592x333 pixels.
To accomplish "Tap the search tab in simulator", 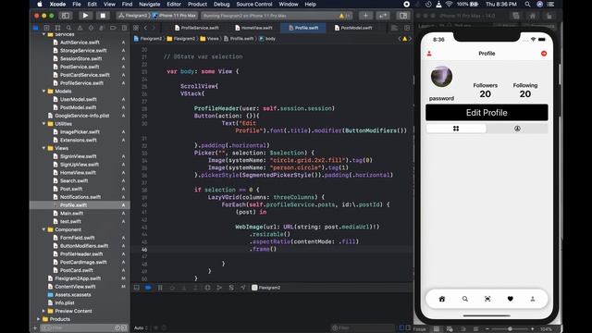I will pyautogui.click(x=465, y=299).
